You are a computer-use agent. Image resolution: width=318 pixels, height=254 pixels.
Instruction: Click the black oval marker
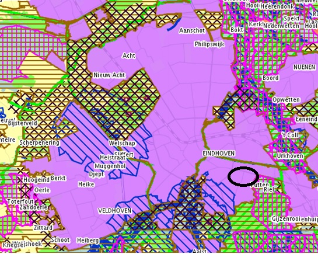pyautogui.click(x=243, y=176)
